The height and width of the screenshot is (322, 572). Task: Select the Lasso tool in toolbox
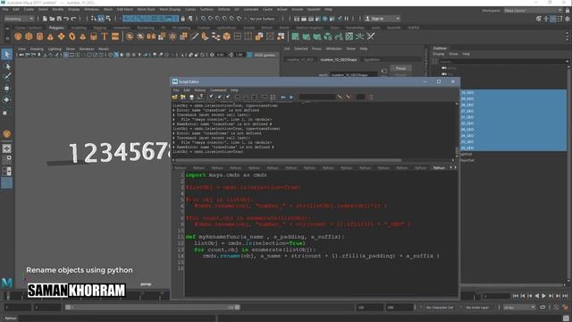tap(7, 66)
